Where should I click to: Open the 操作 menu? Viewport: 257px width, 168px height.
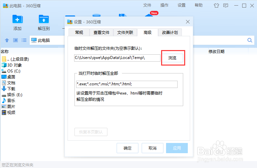pos(164,5)
